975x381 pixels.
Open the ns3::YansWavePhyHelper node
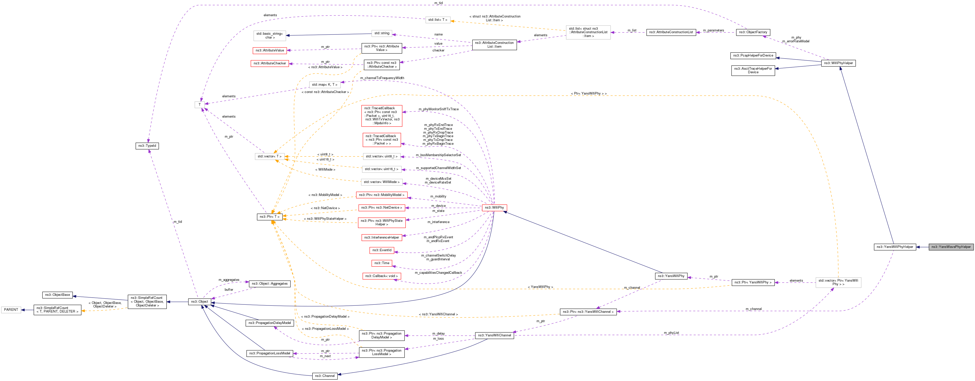click(951, 247)
